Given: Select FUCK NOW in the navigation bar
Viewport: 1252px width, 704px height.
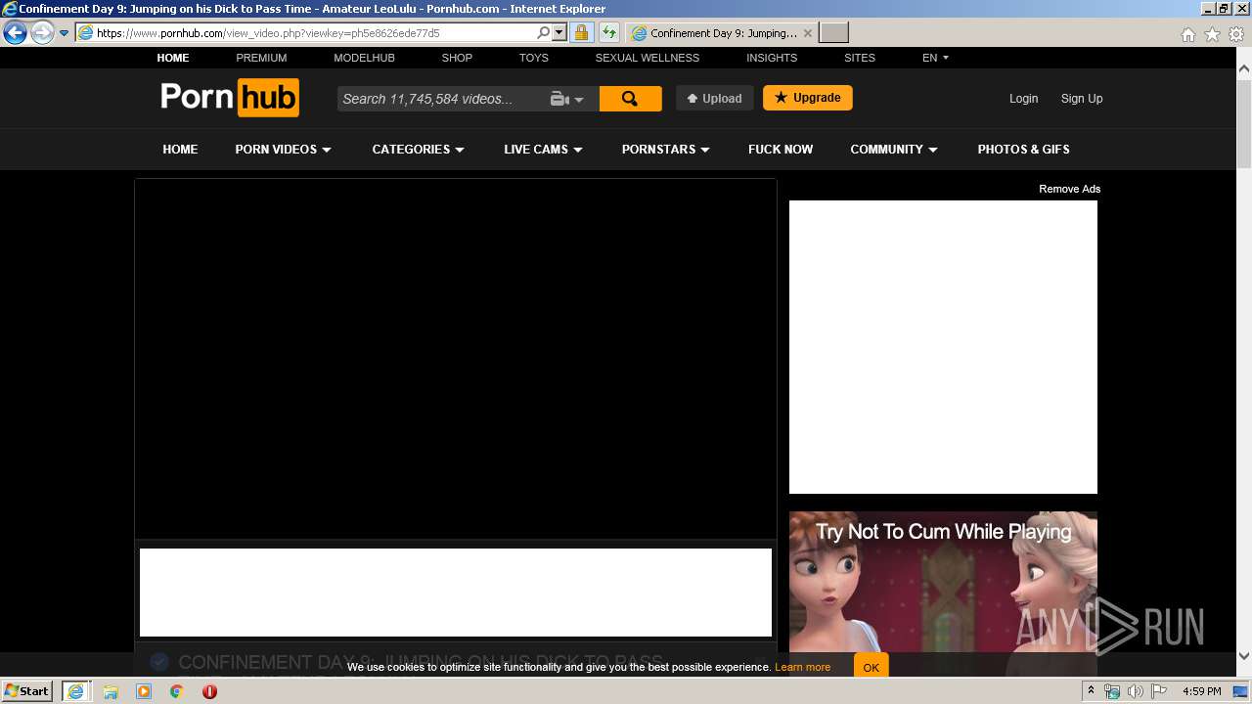Looking at the screenshot, I should 781,150.
